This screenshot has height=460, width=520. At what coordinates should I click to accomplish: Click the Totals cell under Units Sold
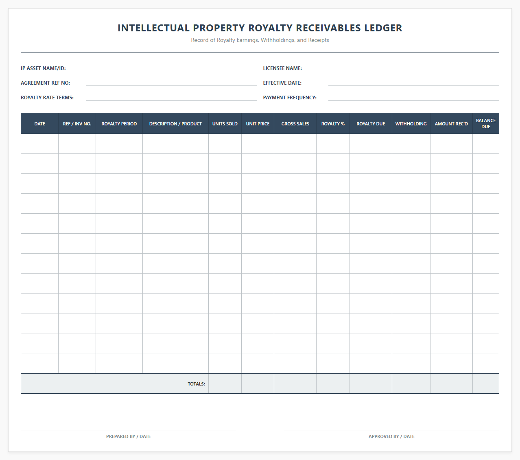pos(225,383)
